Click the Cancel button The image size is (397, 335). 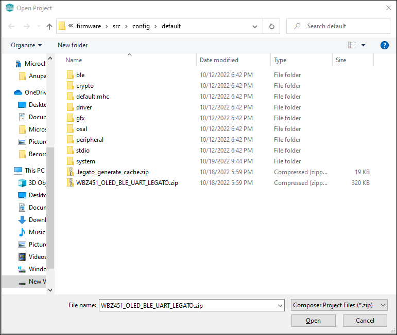365,321
